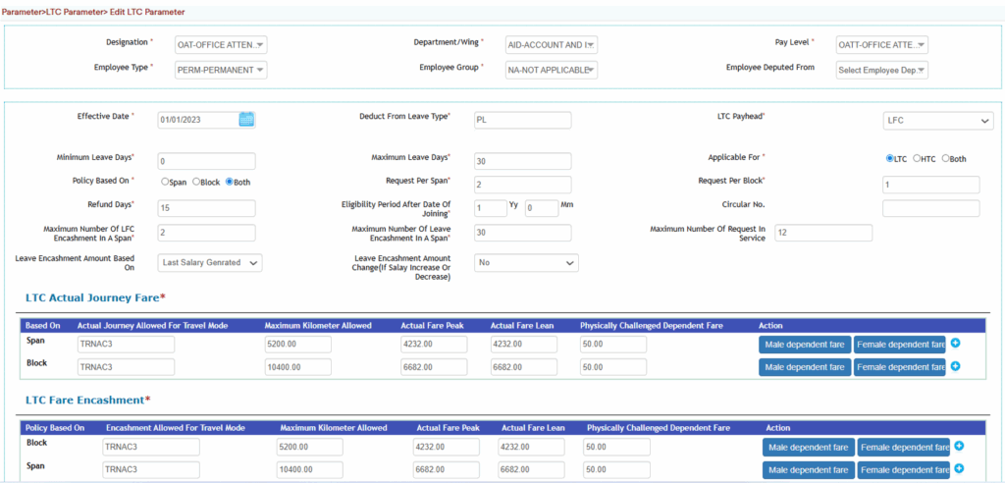This screenshot has height=483, width=1005.
Task: Click plus icon in Span journey fare row
Action: coord(955,343)
